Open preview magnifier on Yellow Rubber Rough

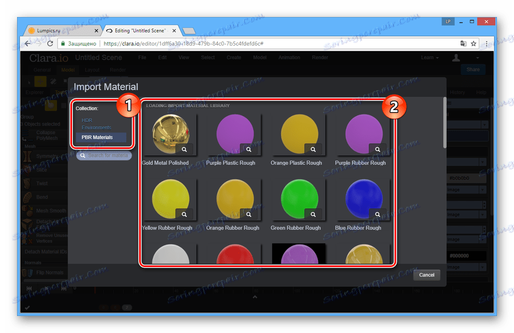coord(184,214)
